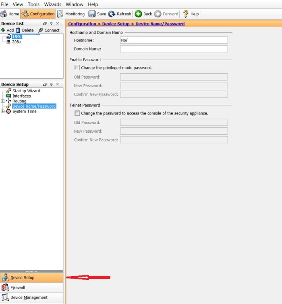Image resolution: width=282 pixels, height=304 pixels.
Task: Open the Tools menu
Action: point(33,4)
